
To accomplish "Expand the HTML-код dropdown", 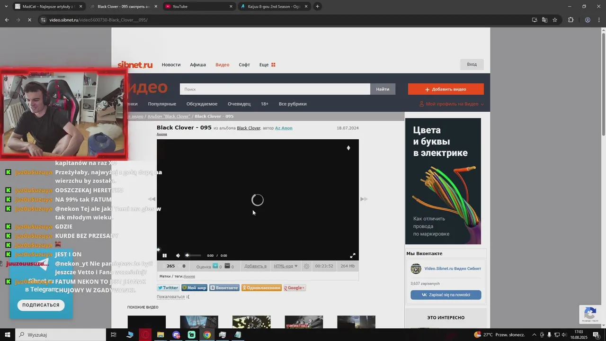I will (286, 266).
